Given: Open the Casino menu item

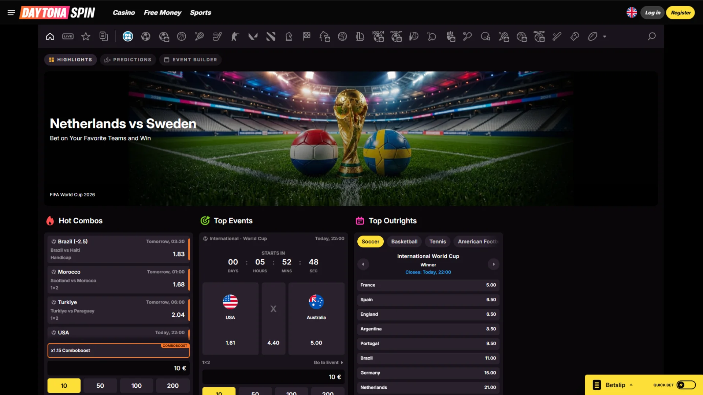Looking at the screenshot, I should pos(124,12).
